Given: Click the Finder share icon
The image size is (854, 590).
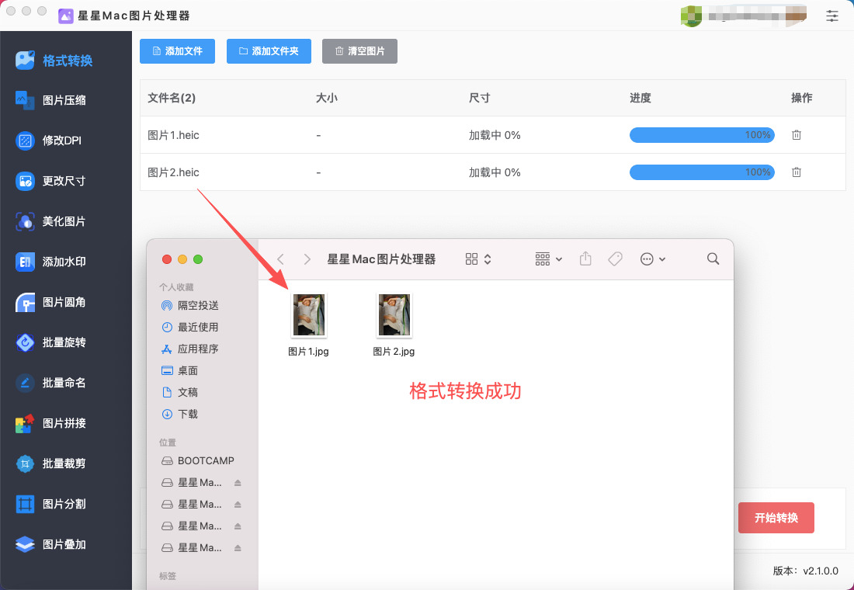Looking at the screenshot, I should [585, 259].
